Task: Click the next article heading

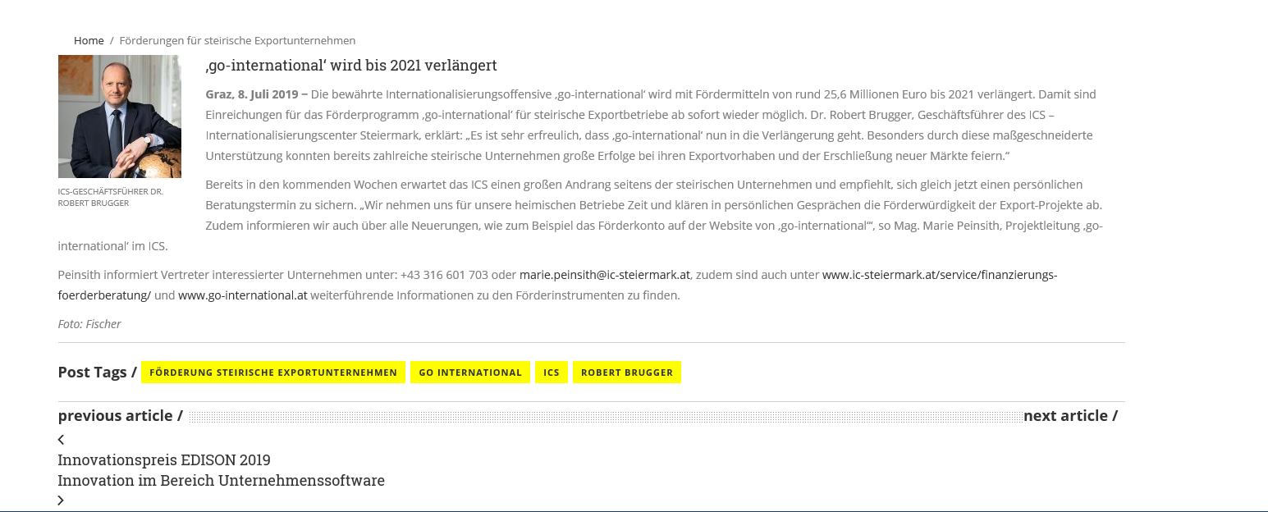Action: coord(1070,416)
